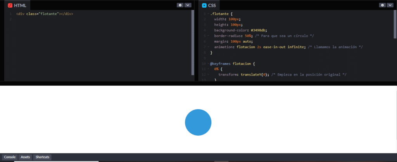Show the keyboard Shortcuts panel
Viewport: 397px width, 162px height.
(x=42, y=157)
